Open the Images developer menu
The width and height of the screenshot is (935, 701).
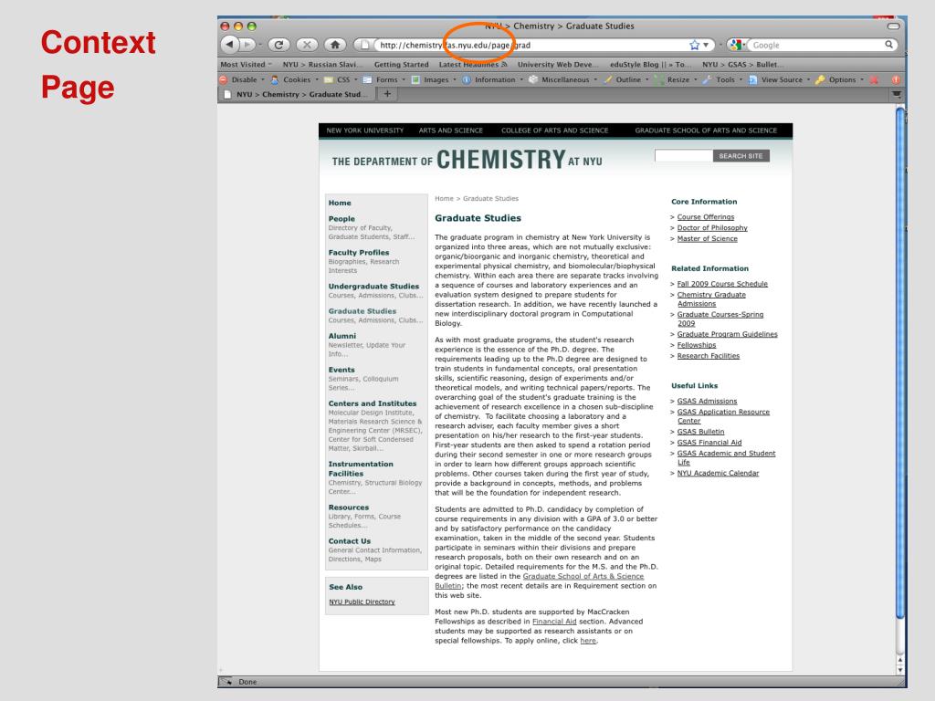(x=436, y=79)
